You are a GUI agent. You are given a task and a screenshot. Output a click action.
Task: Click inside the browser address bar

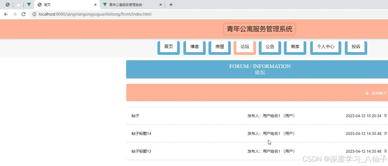coord(109,14)
